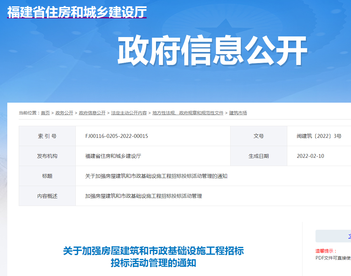Click the 当前位置 label
Image resolution: width=351 pixels, height=276 pixels.
pyautogui.click(x=29, y=113)
